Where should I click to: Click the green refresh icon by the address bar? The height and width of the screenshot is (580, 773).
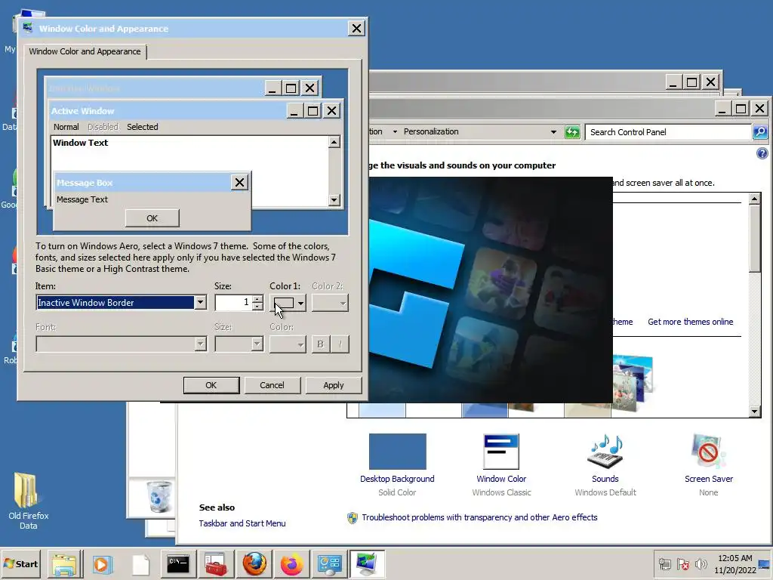pyautogui.click(x=572, y=131)
